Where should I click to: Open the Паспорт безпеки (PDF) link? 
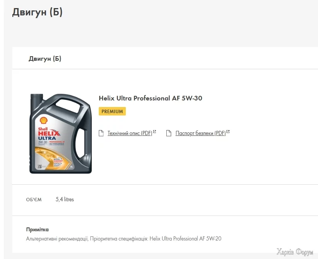200,134
